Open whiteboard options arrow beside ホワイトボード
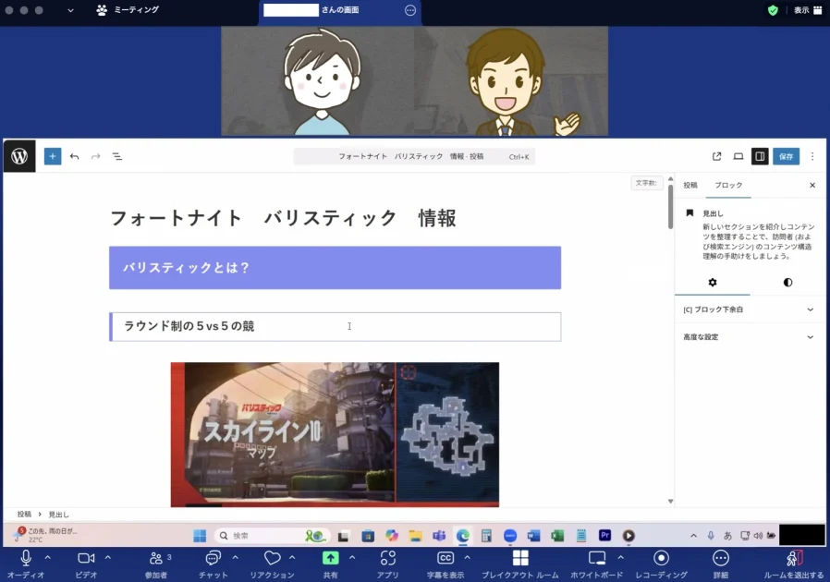Viewport: 830px width, 582px height. [621, 557]
